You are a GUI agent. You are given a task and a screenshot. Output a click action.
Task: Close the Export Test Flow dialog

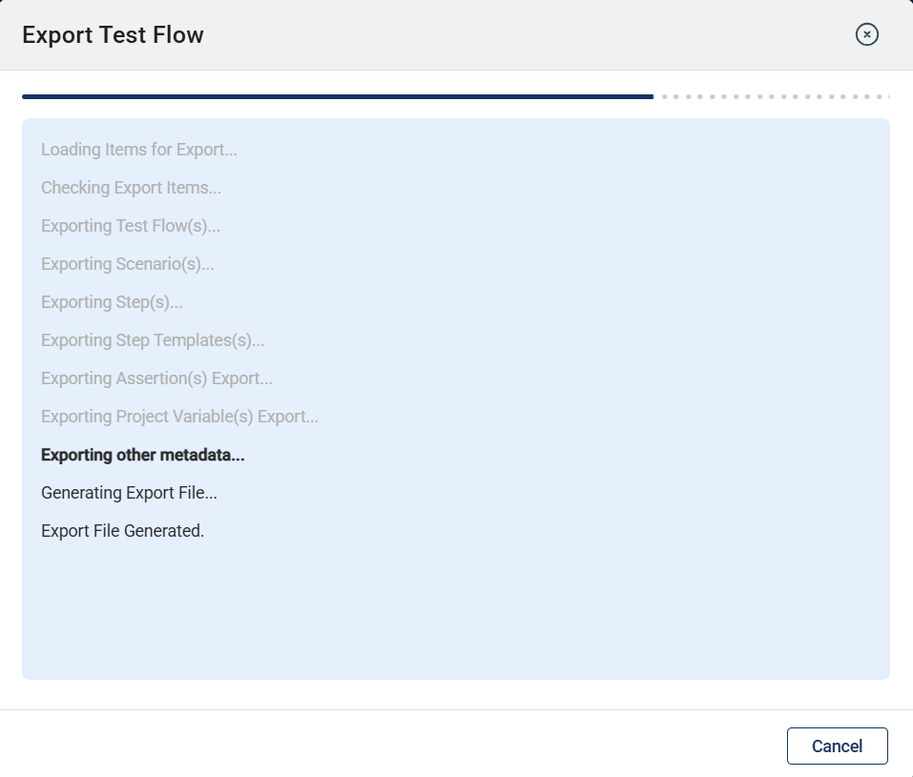pos(866,35)
